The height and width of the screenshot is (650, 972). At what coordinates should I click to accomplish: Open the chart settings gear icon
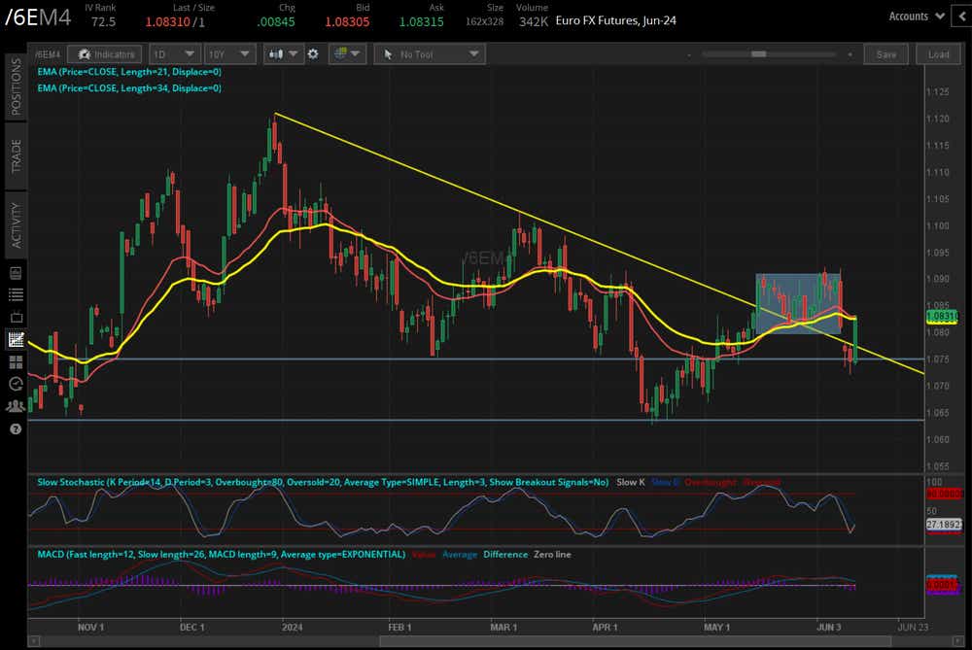313,54
